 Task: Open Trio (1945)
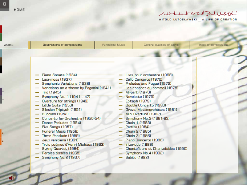click(51, 92)
